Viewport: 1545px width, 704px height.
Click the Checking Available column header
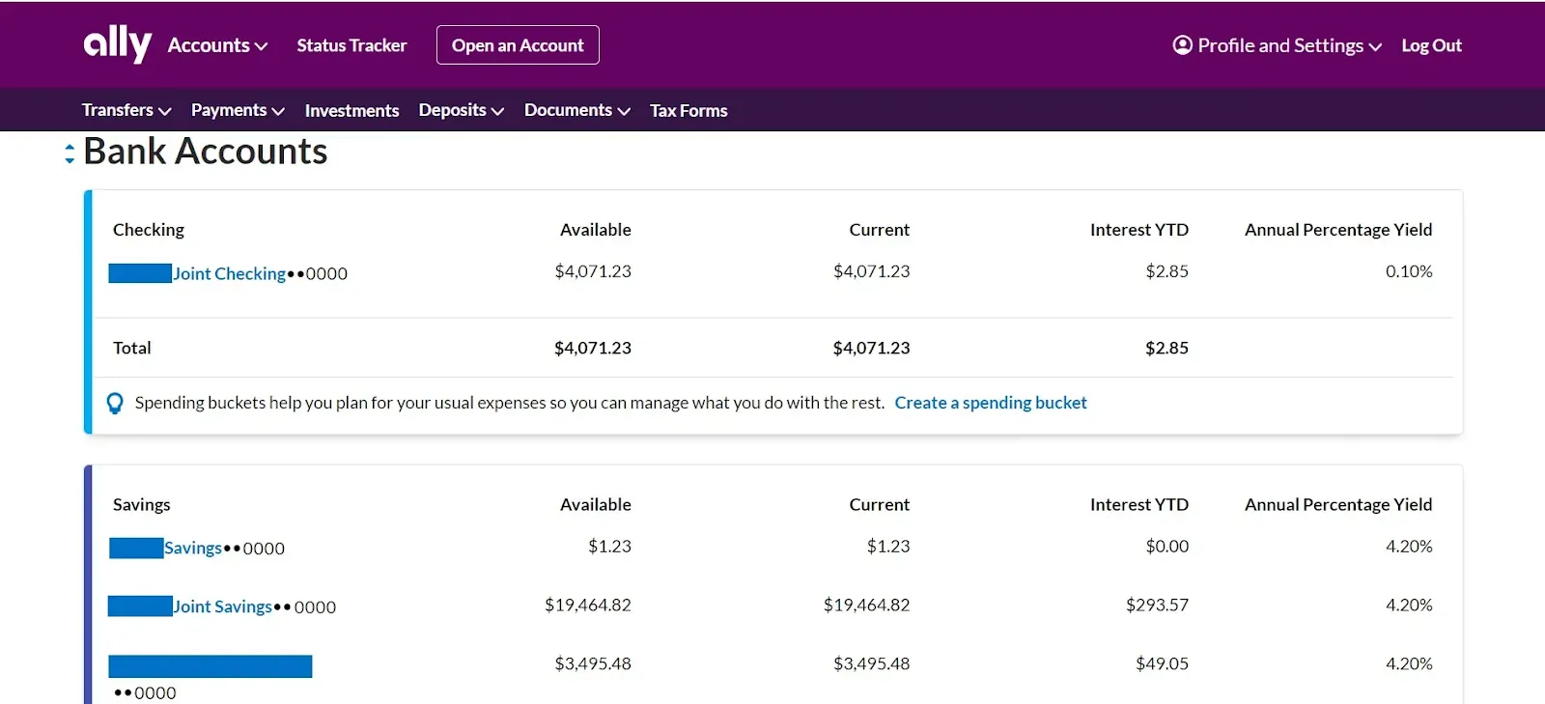point(596,230)
